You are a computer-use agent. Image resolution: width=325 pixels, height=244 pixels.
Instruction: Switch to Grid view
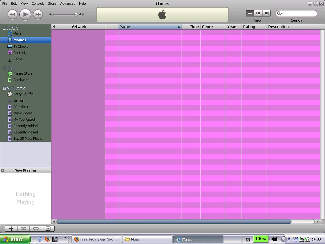(258, 13)
